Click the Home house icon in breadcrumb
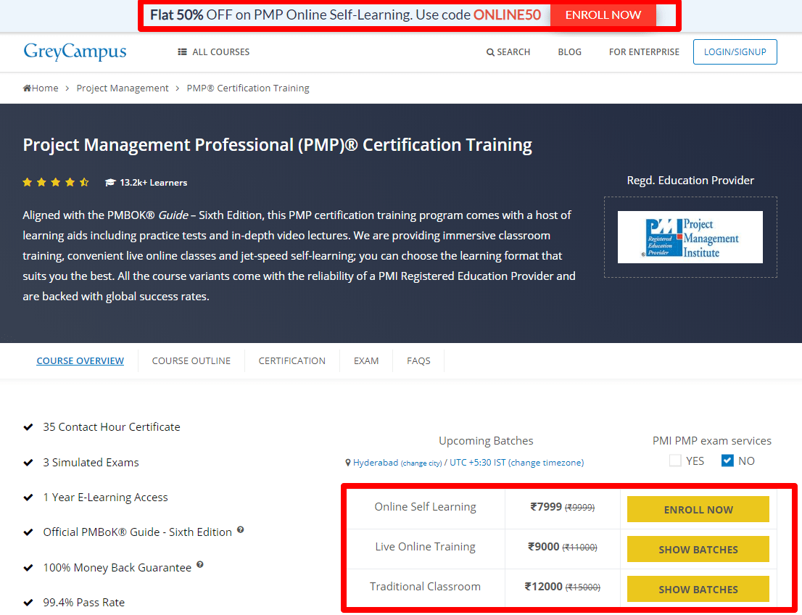The image size is (802, 615). (27, 88)
